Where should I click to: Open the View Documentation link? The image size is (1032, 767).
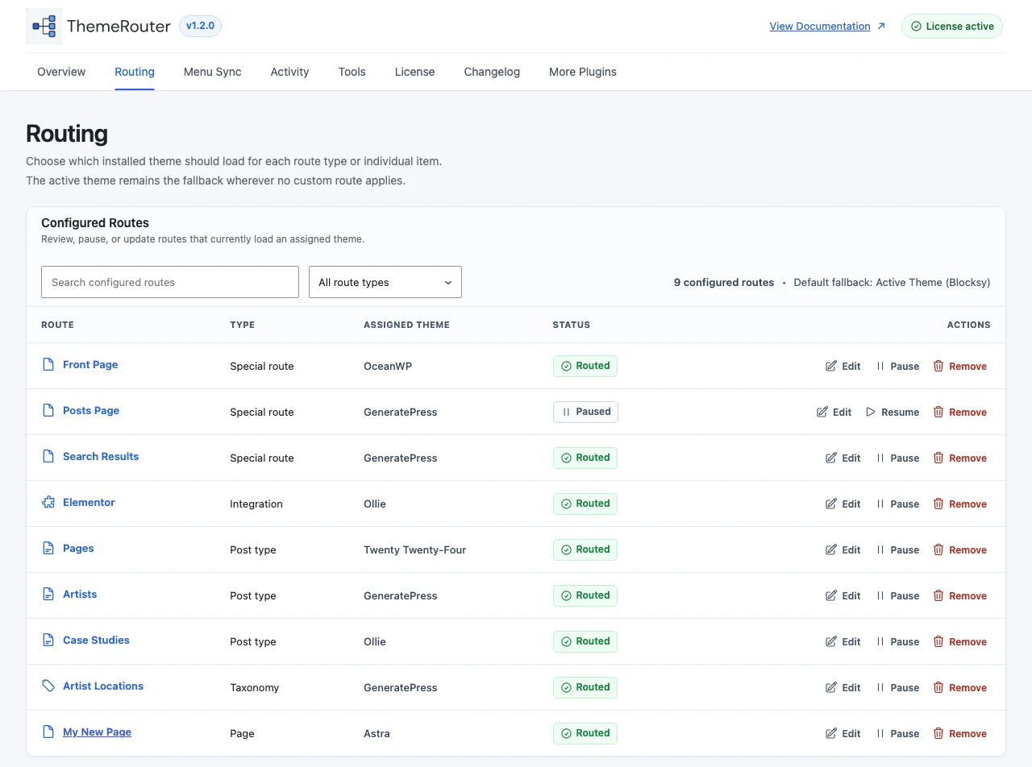point(820,27)
